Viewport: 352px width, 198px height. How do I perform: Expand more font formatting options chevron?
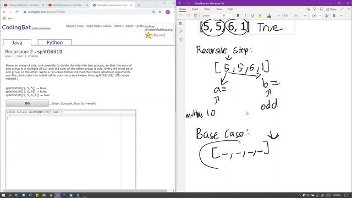pyautogui.click(x=278, y=15)
